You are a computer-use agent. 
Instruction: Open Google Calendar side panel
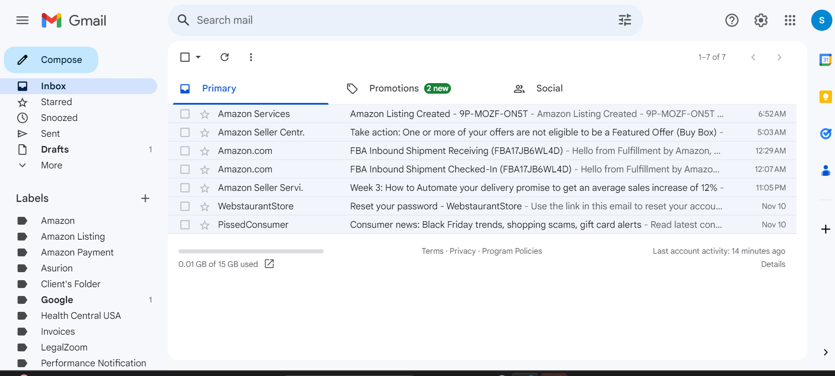[x=825, y=60]
